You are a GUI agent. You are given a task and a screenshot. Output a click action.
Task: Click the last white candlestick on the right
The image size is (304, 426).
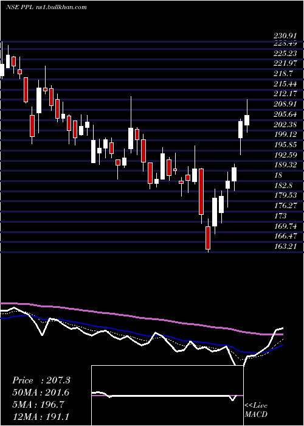point(247,120)
